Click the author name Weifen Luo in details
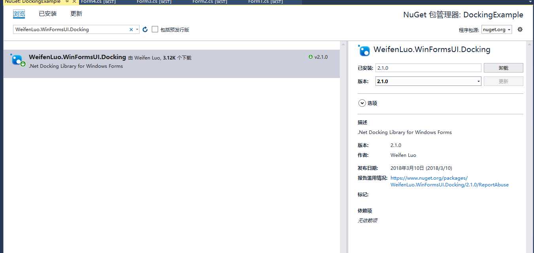This screenshot has height=253, width=534. [x=403, y=155]
